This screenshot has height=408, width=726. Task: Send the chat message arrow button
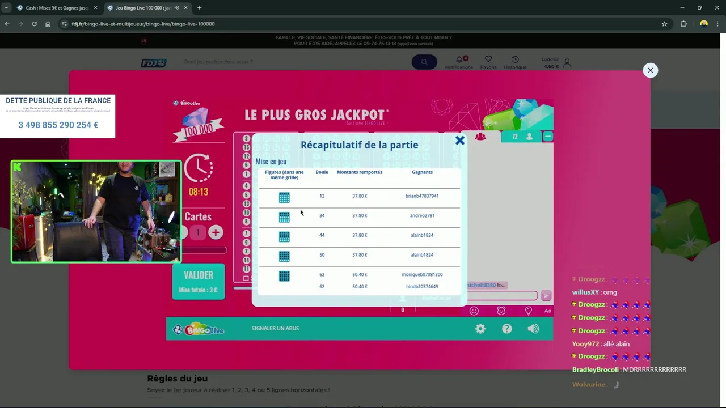point(546,296)
